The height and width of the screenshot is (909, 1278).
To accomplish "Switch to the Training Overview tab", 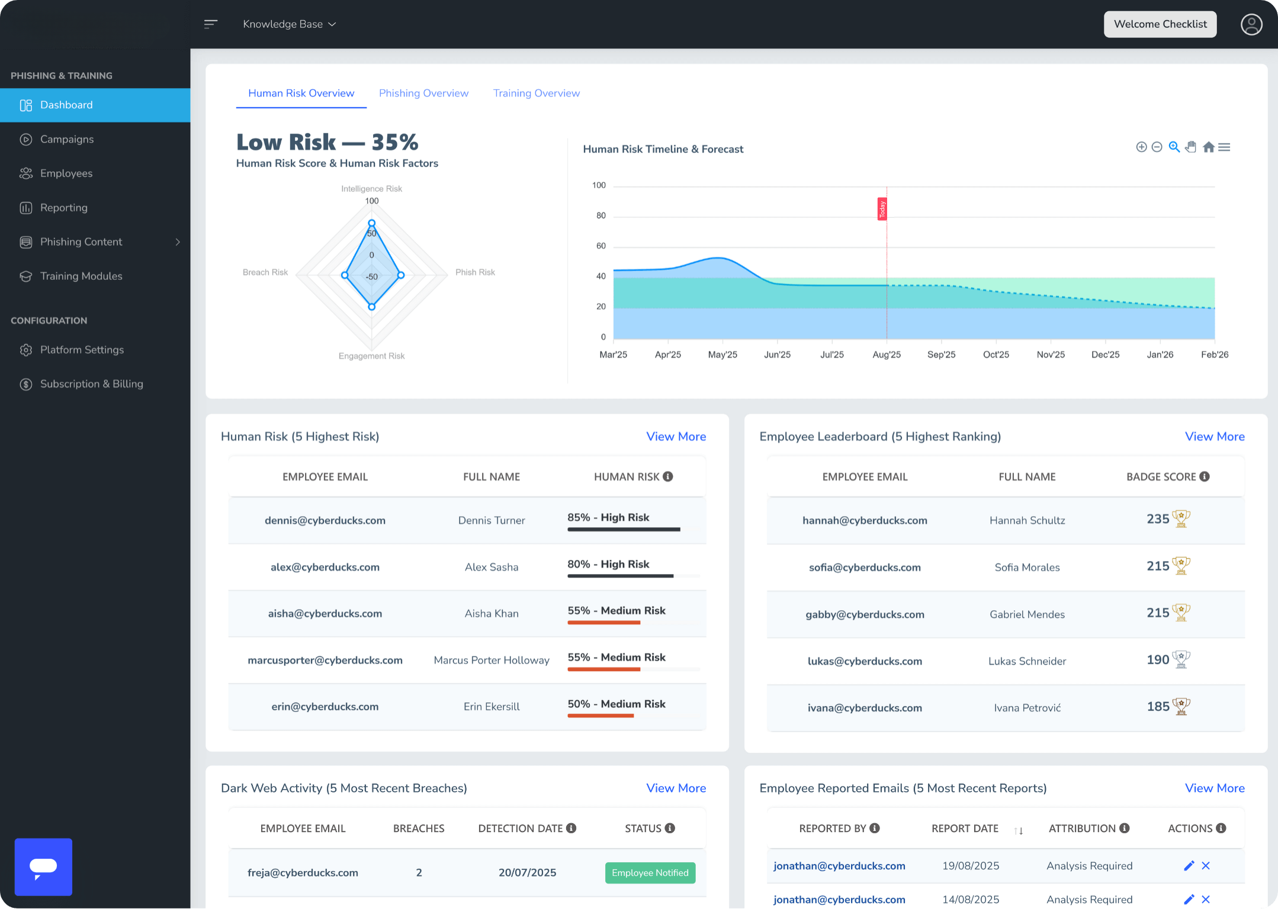I will [536, 93].
